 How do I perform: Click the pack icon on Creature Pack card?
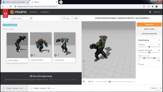coord(56,55)
